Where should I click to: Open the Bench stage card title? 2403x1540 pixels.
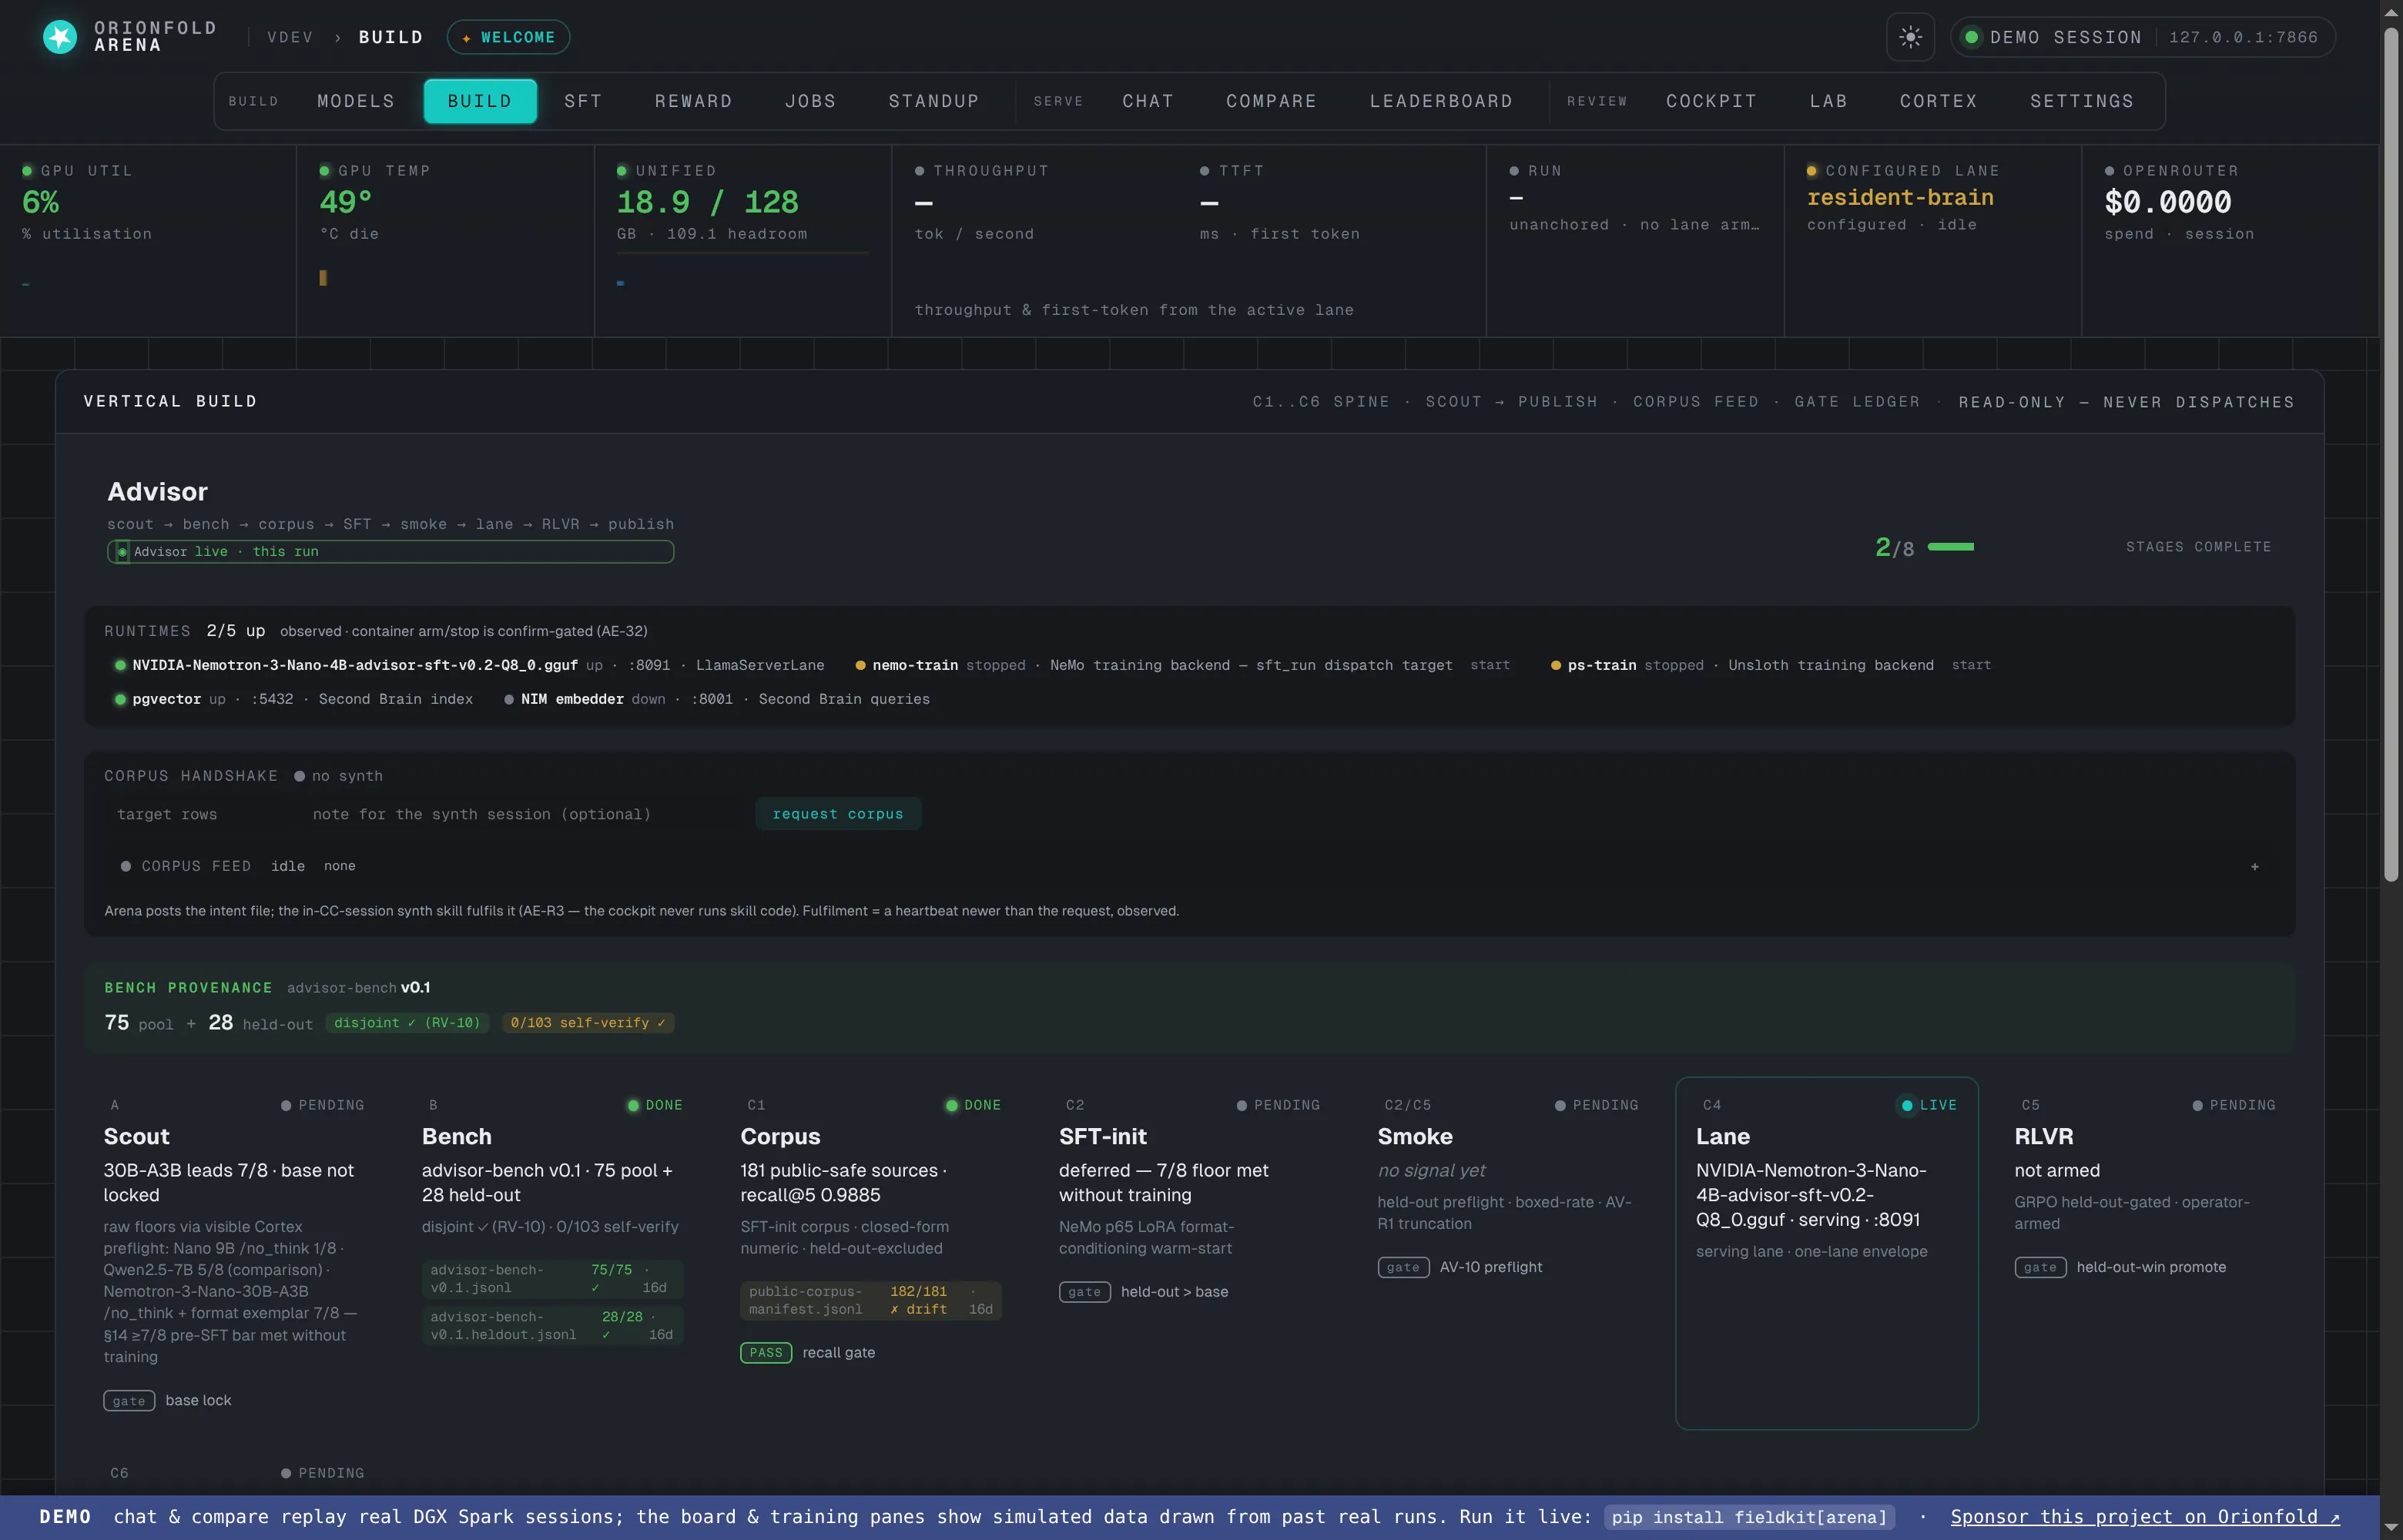pyautogui.click(x=457, y=1136)
